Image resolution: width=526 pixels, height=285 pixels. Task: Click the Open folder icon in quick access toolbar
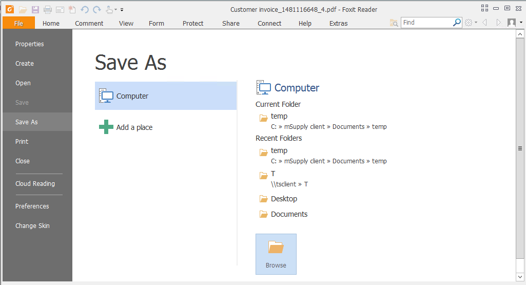coord(23,9)
